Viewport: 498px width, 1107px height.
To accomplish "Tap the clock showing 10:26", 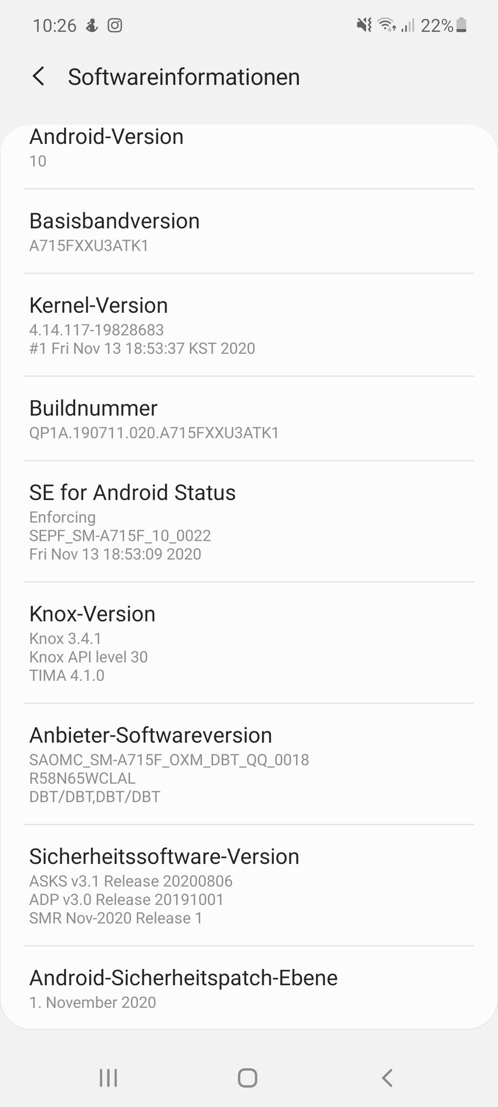I will [x=55, y=25].
